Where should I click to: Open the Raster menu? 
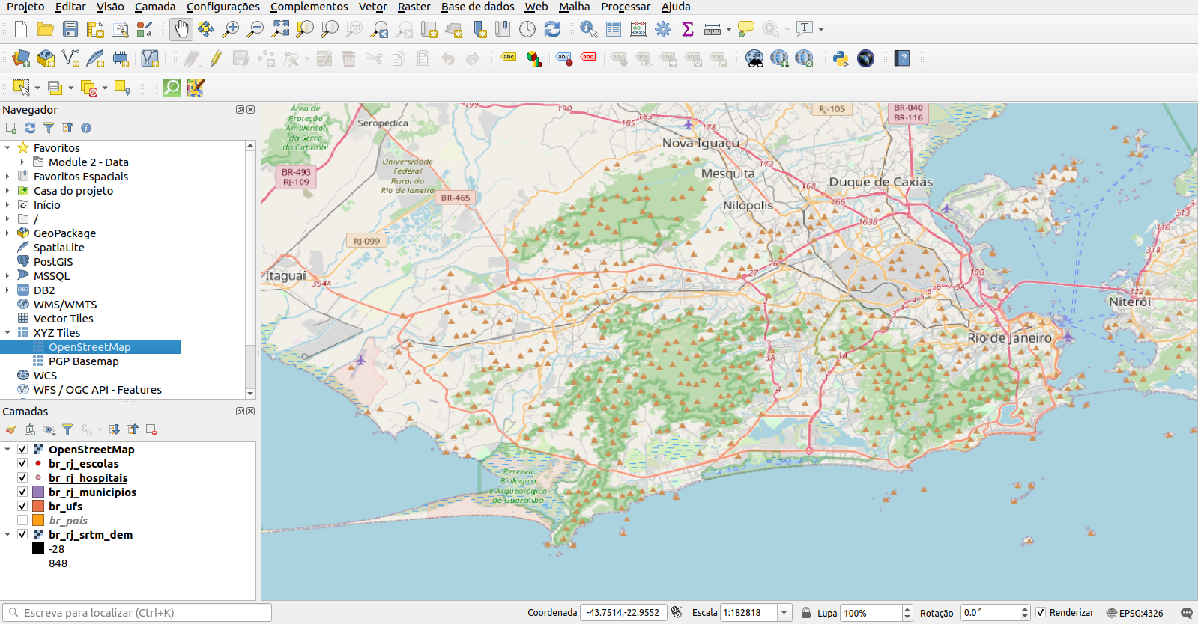pyautogui.click(x=414, y=7)
